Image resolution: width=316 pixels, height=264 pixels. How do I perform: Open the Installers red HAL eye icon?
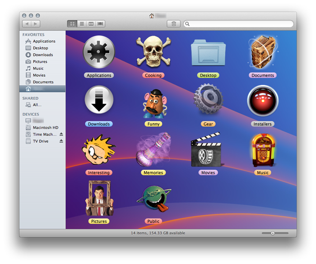[263, 100]
